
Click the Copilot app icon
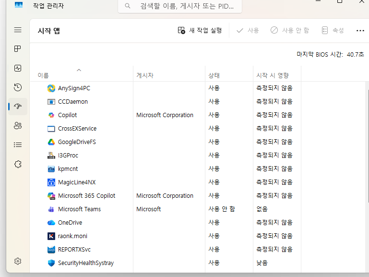coord(51,115)
